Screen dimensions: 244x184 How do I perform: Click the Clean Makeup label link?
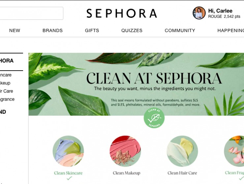pos(127,173)
